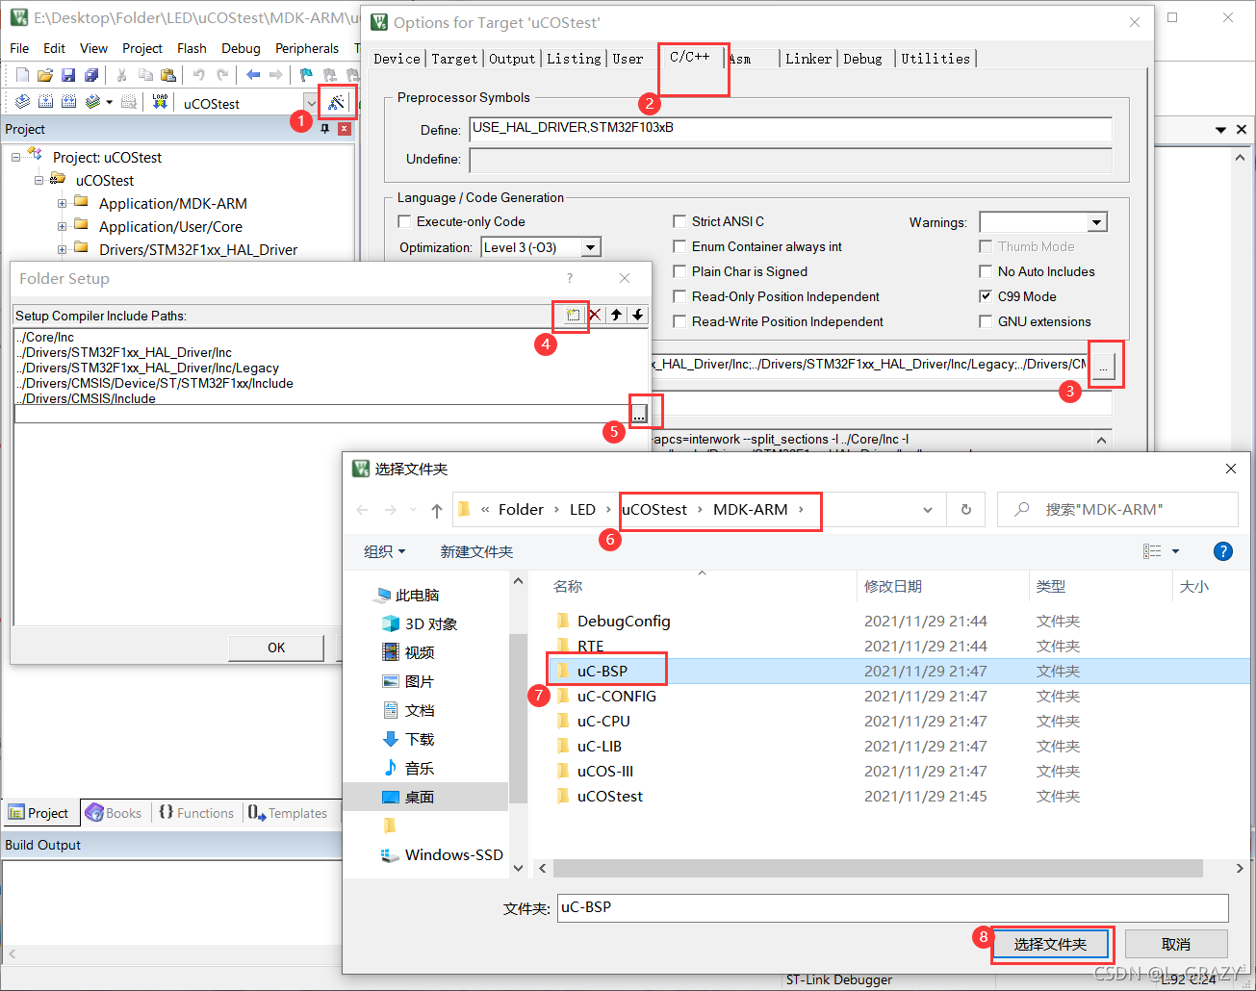Switch to the C/C++ options tab
This screenshot has height=991, width=1256.
[x=690, y=57]
